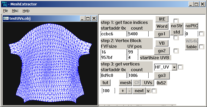Enable the checkbox beside table button
The image size is (207, 107).
(202, 47)
